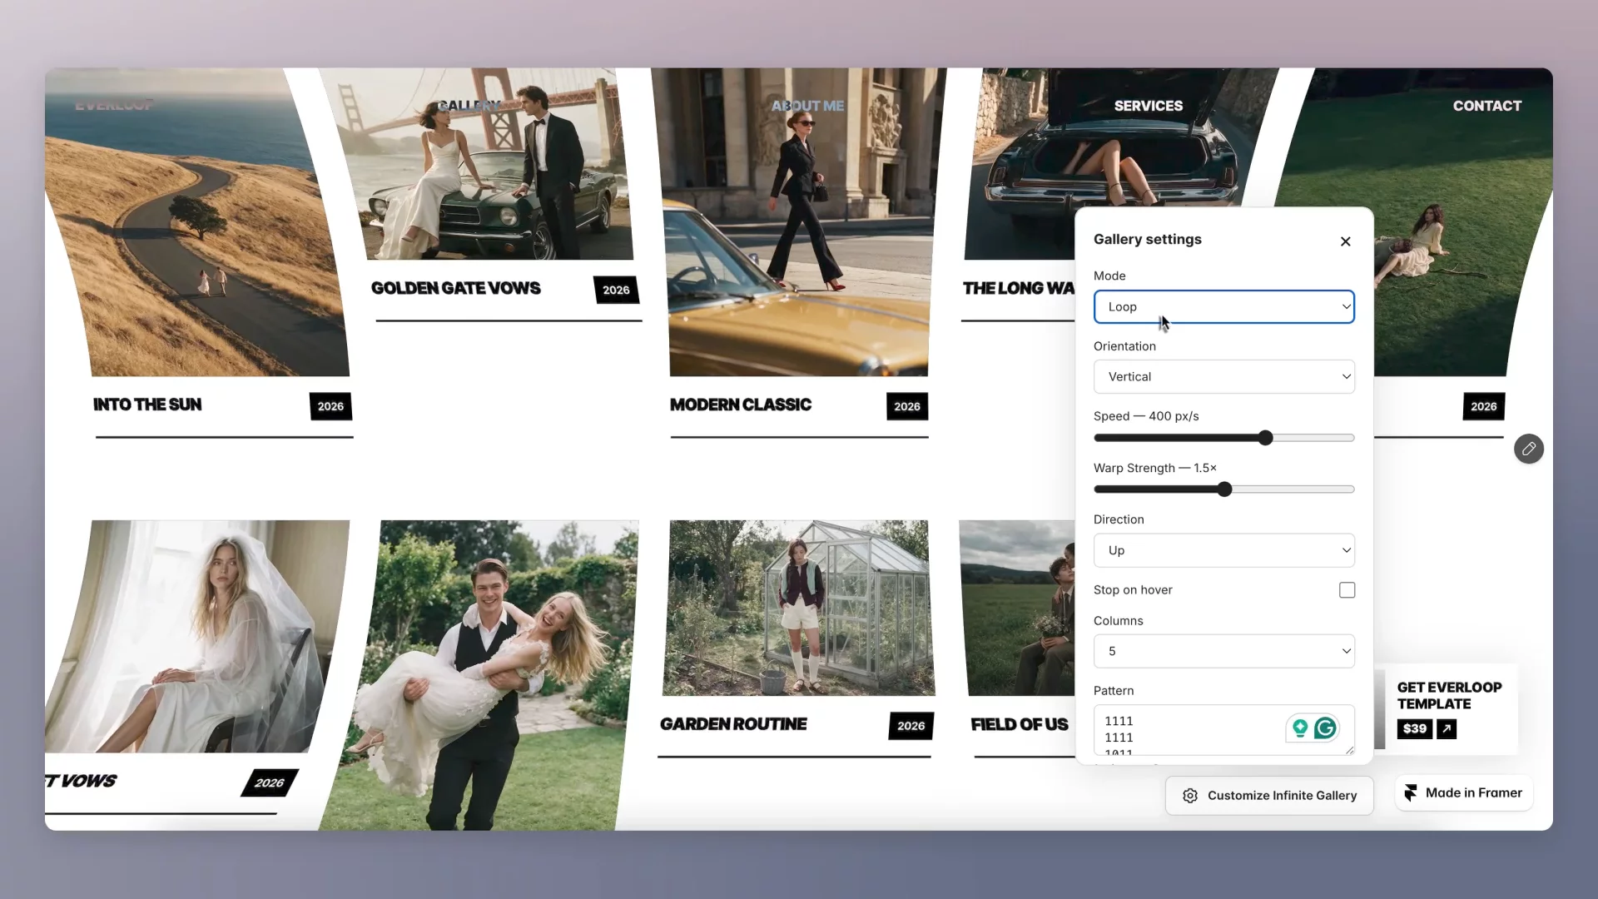Click the Get Everloop Template text
This screenshot has width=1598, height=899.
point(1449,696)
